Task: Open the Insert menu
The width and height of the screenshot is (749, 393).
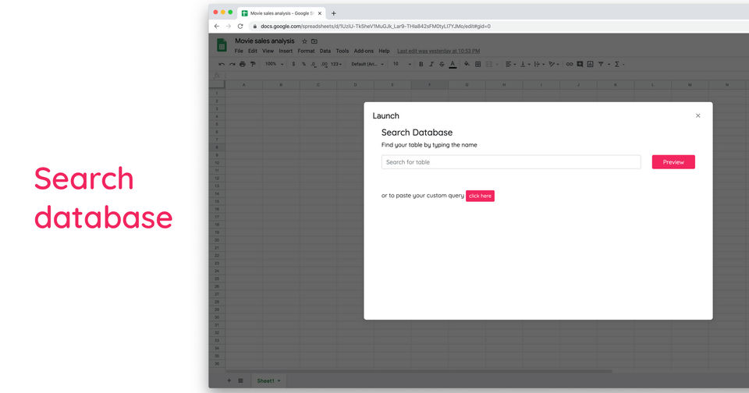Action: (286, 51)
